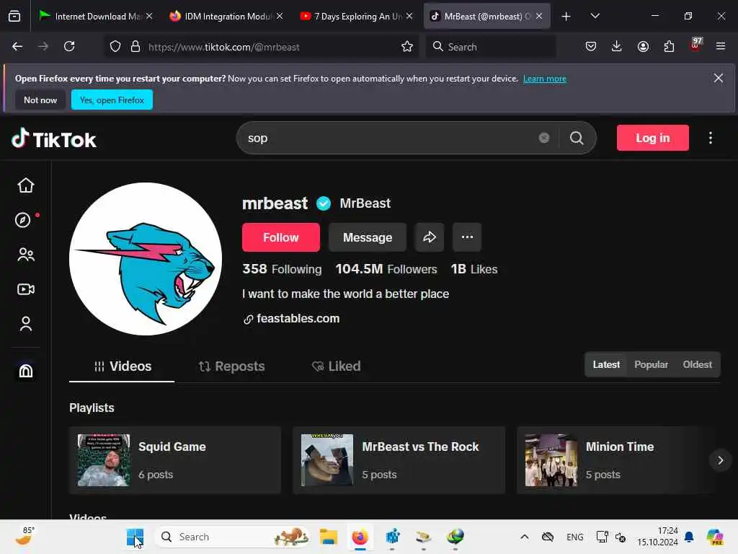The image size is (738, 554).
Task: Select the Reposts tab on the profile
Action: coord(231,366)
